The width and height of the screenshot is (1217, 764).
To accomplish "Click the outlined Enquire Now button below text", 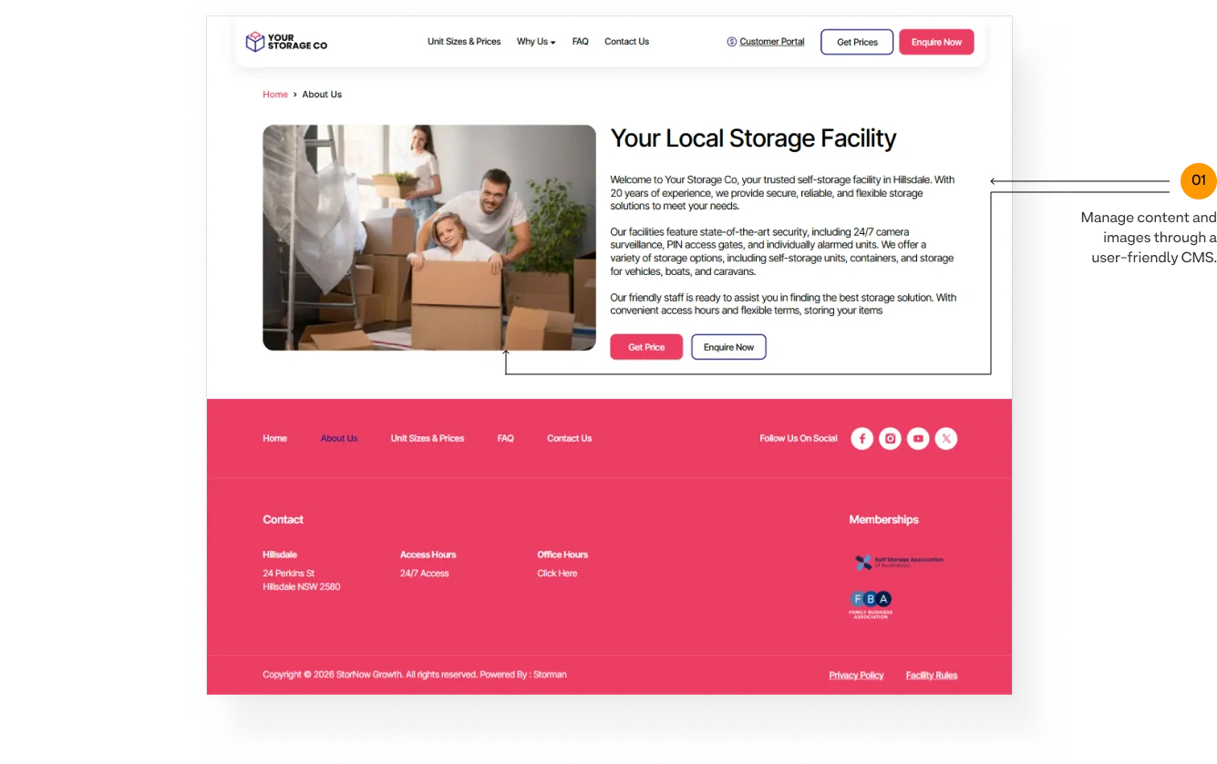I will (728, 347).
